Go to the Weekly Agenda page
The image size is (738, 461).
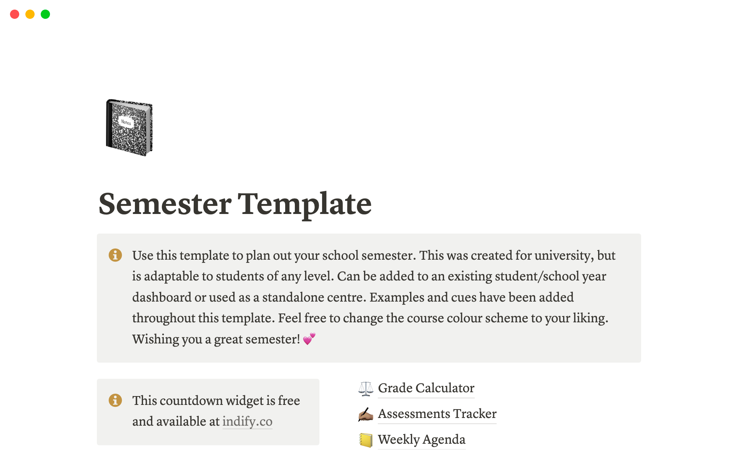[x=421, y=439]
